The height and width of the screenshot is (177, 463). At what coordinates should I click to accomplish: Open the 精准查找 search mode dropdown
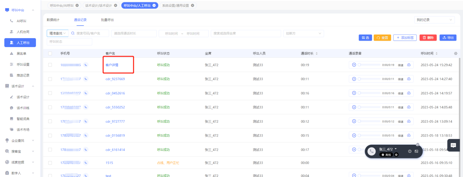(x=58, y=33)
